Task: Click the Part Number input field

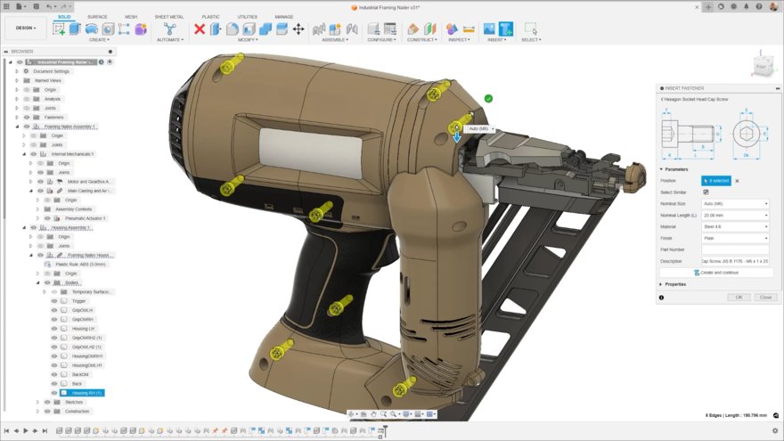Action: pyautogui.click(x=734, y=249)
